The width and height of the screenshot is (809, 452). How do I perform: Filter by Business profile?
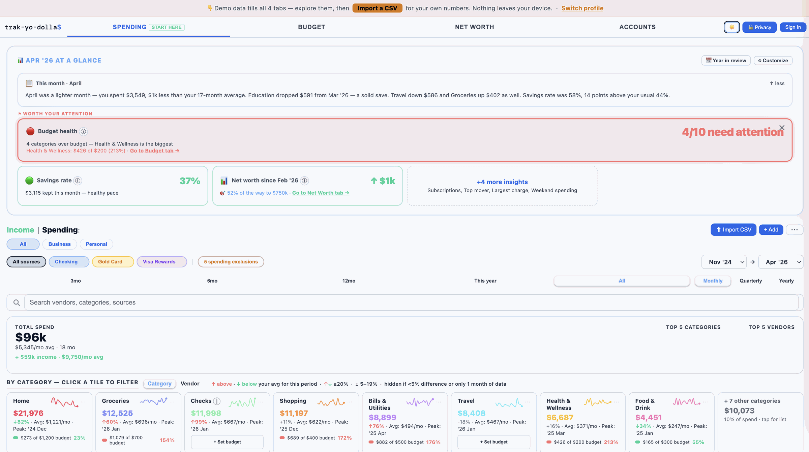[59, 244]
